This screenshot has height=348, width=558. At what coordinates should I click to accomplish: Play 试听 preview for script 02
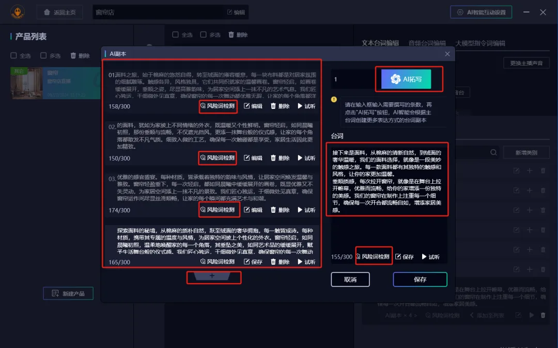click(306, 158)
